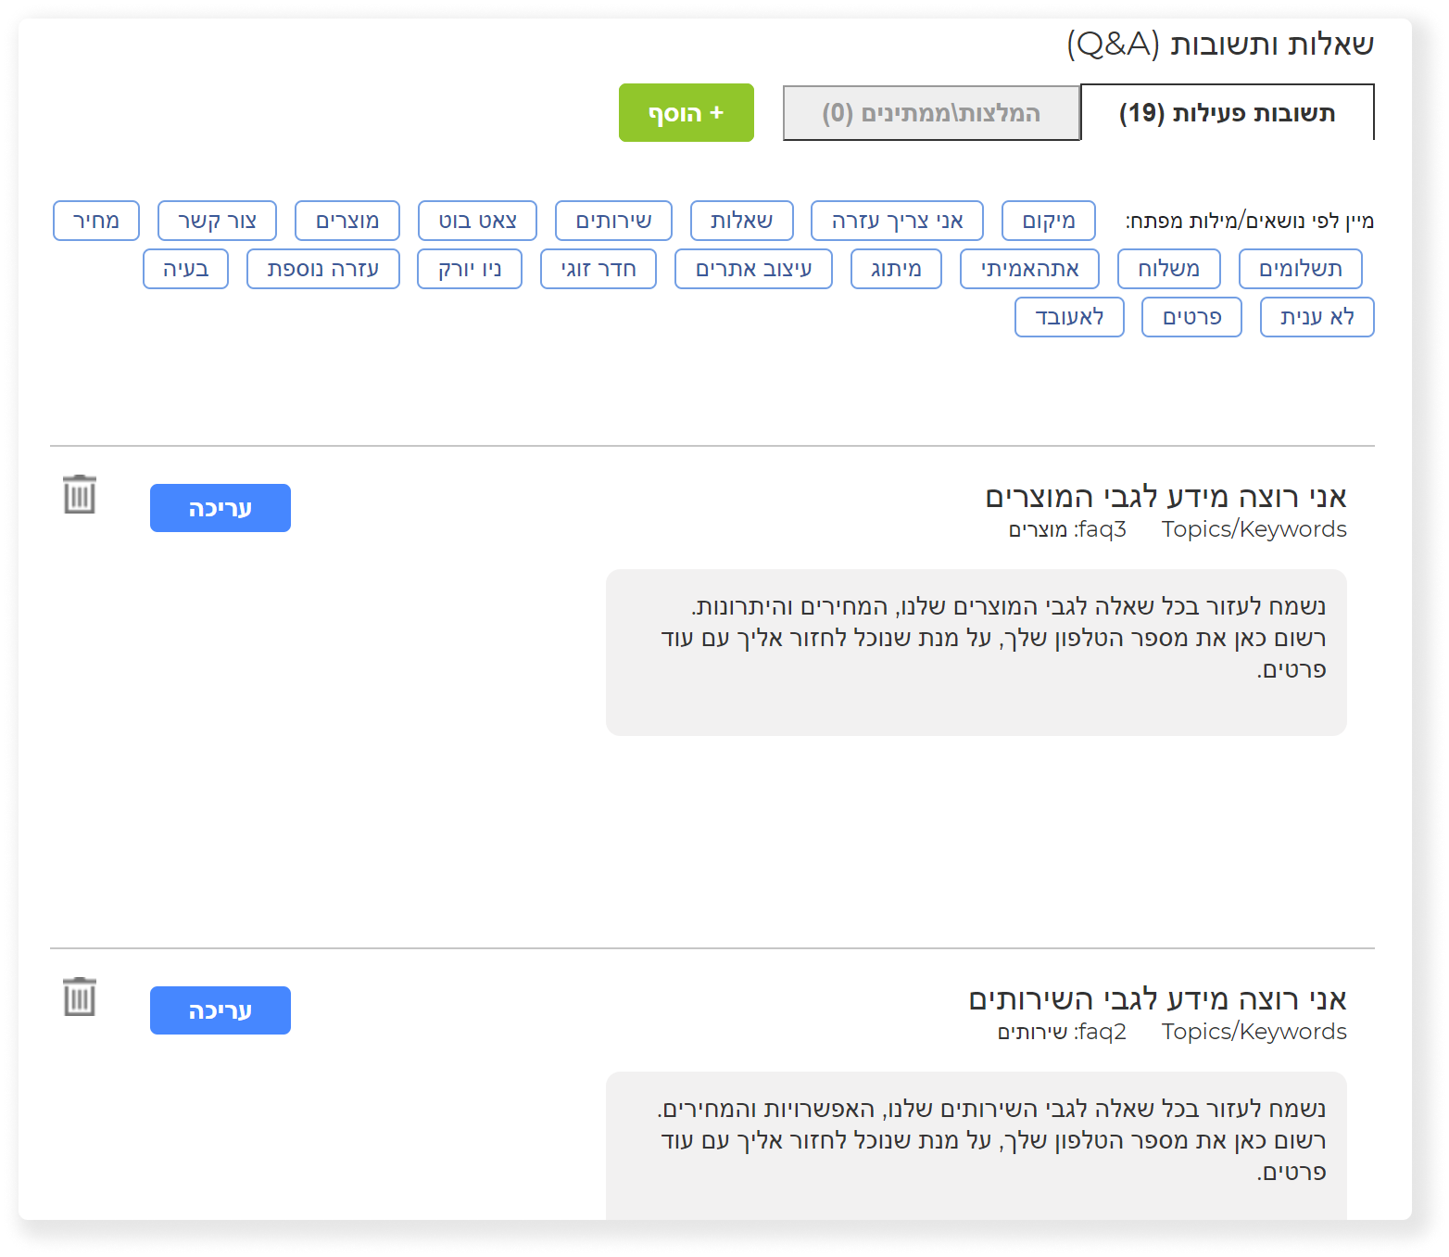Open the 'המלצות\ממתינים (0)' tab
Screen dimensions: 1449x1257
[931, 113]
